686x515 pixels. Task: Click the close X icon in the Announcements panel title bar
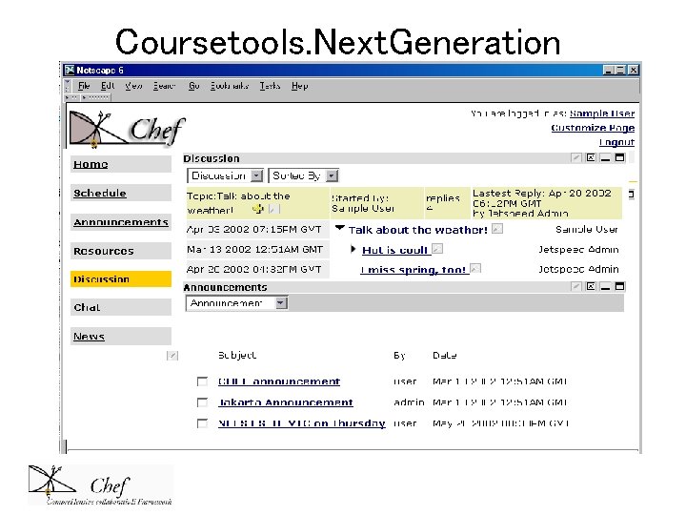[x=591, y=286]
